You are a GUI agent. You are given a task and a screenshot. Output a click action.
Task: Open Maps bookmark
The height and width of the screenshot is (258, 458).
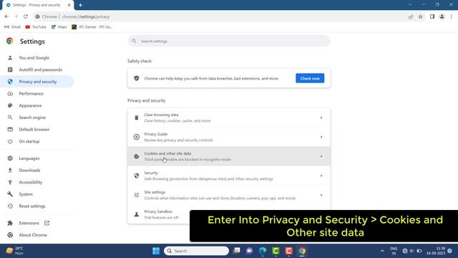tap(59, 27)
